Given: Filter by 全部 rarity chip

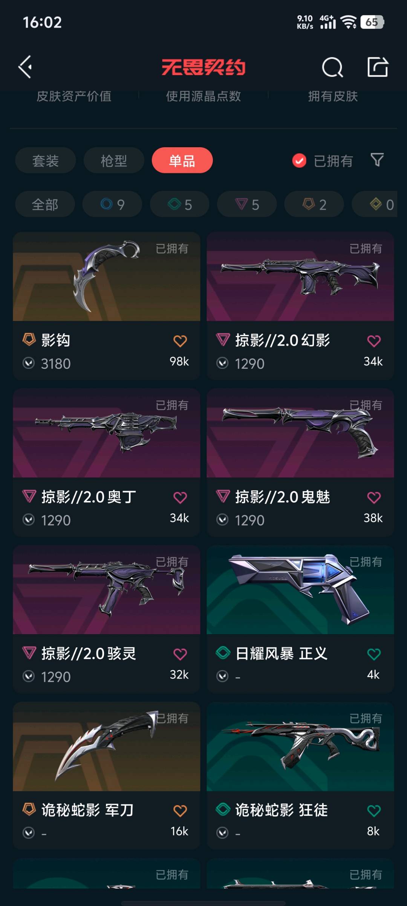Looking at the screenshot, I should (x=45, y=204).
